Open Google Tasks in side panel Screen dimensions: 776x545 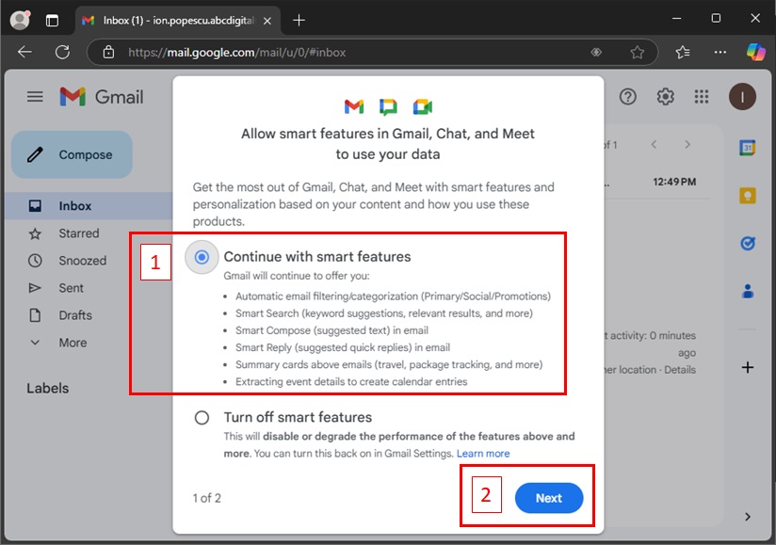(748, 243)
